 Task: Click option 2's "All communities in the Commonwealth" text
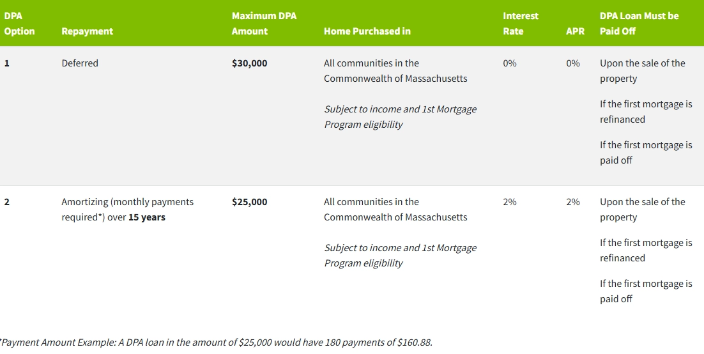[x=395, y=210]
